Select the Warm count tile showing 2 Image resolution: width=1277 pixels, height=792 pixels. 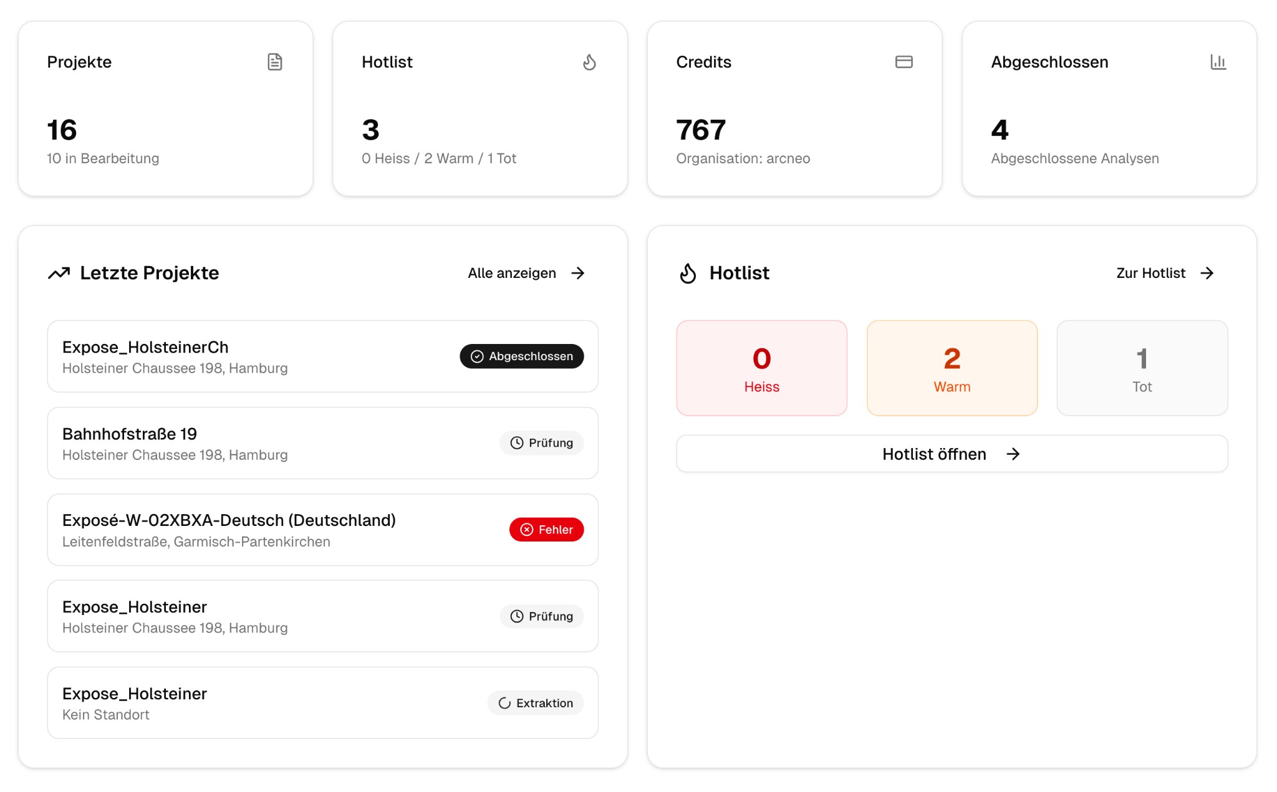(x=952, y=368)
